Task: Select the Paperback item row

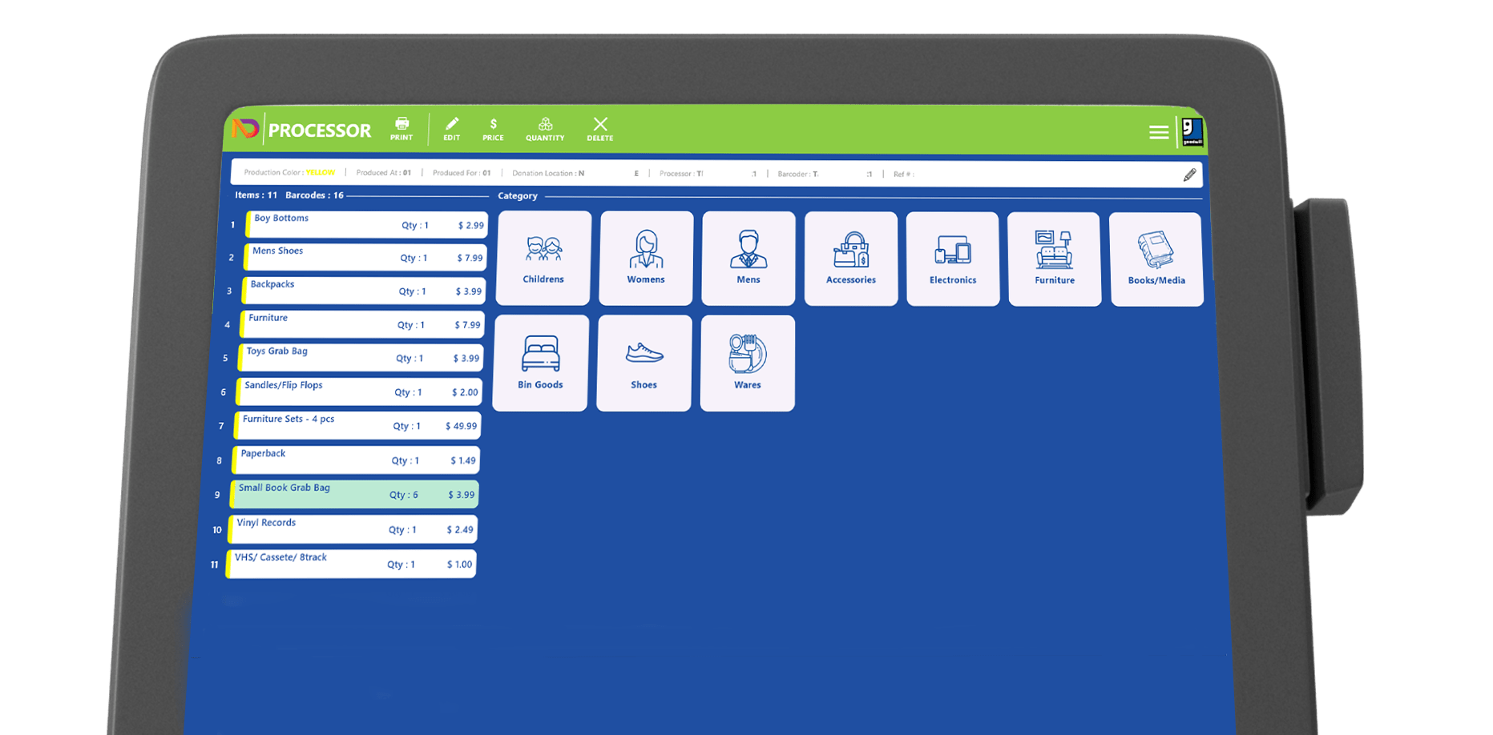Action: click(x=356, y=460)
